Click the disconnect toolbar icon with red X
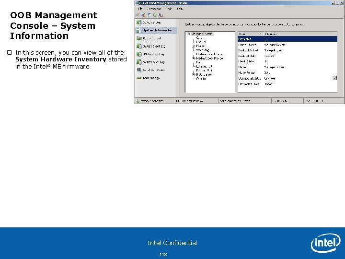Screen dimensions: 345x259 pyautogui.click(x=143, y=15)
